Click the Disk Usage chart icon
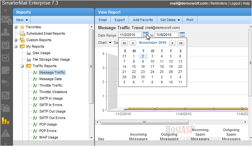Screen dimensions: 252x146 (x=29, y=53)
